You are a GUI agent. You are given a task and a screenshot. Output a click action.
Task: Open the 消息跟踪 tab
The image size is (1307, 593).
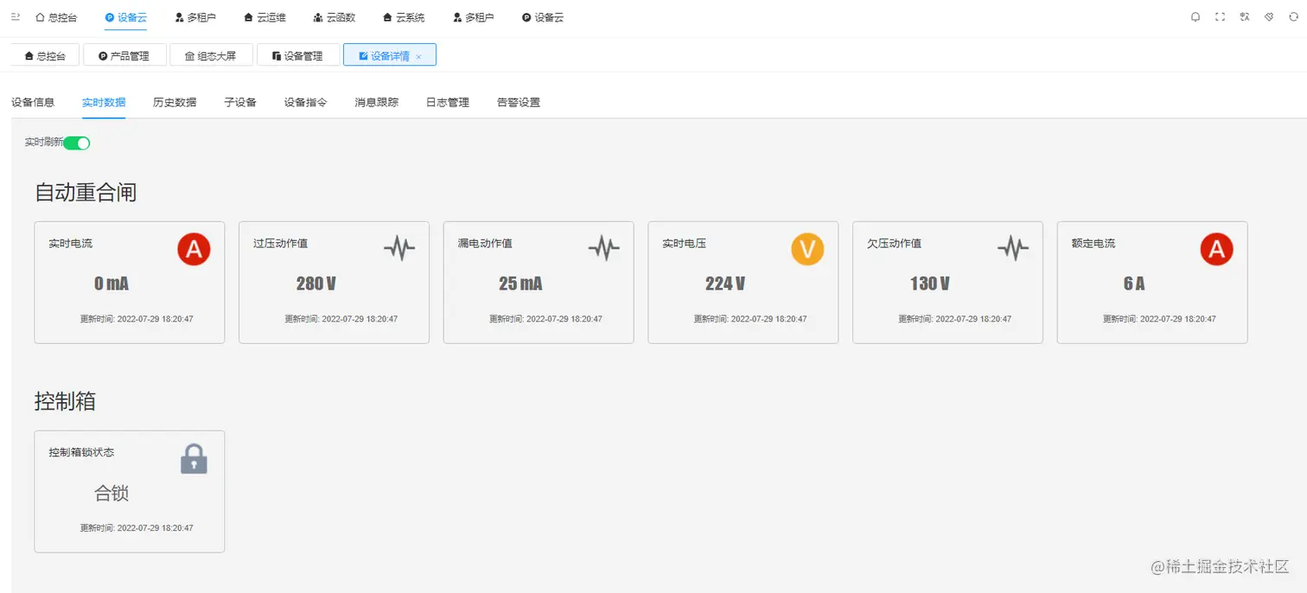pyautogui.click(x=377, y=102)
